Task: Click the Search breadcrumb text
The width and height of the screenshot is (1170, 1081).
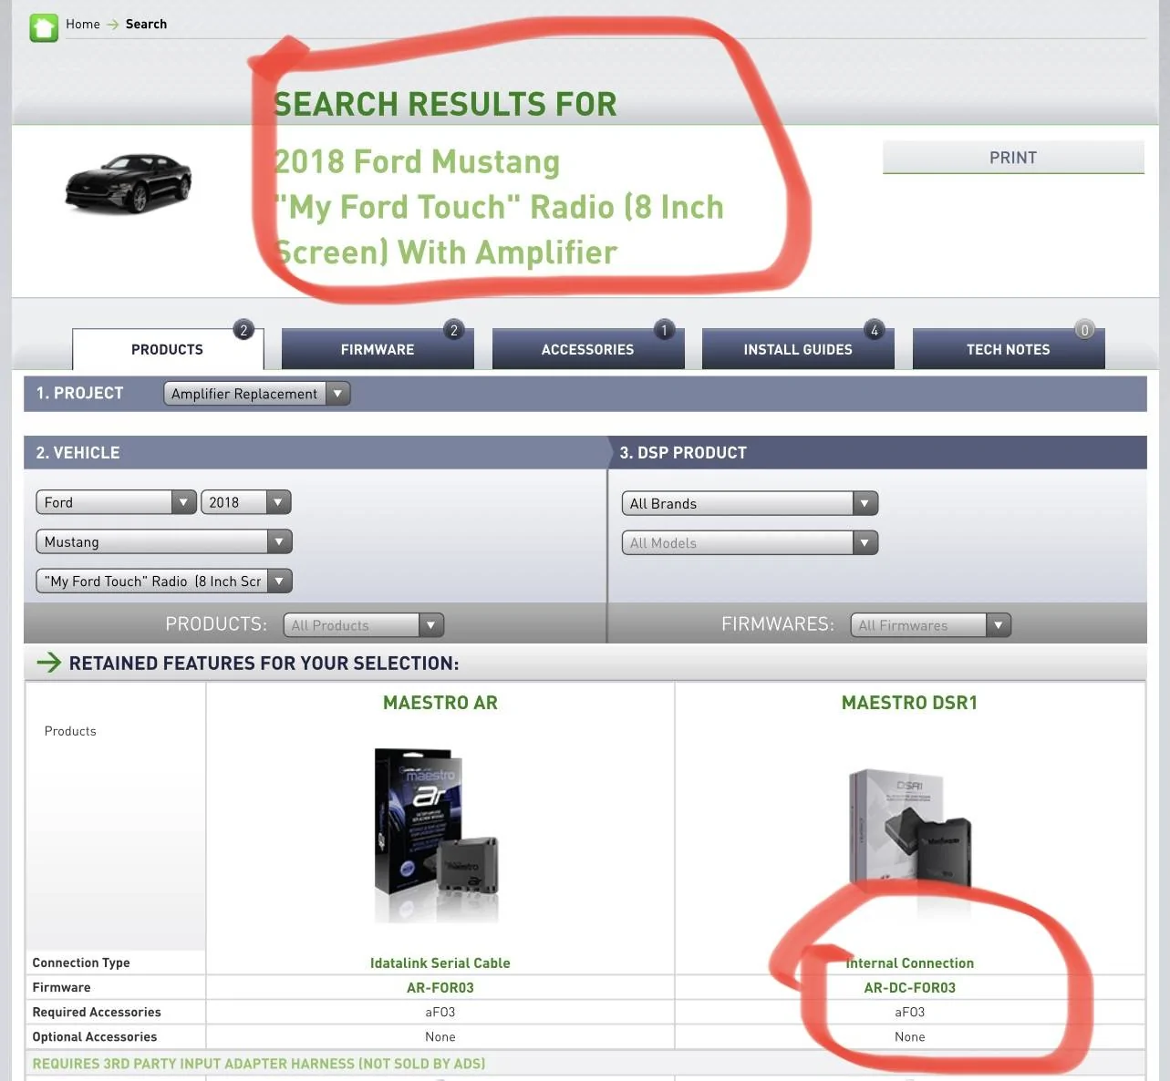Action: 146,25
